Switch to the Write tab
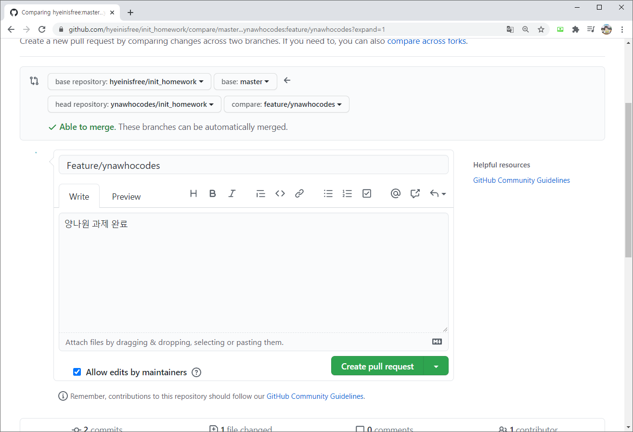Viewport: 633px width, 432px height. pos(79,196)
